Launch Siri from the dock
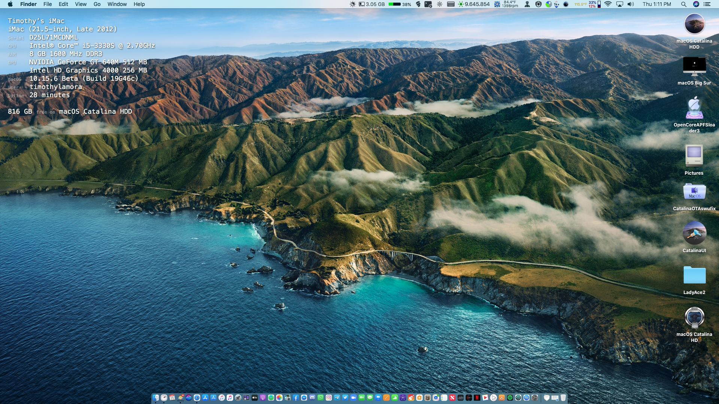Viewport: 719px width, 404px height. click(x=189, y=398)
